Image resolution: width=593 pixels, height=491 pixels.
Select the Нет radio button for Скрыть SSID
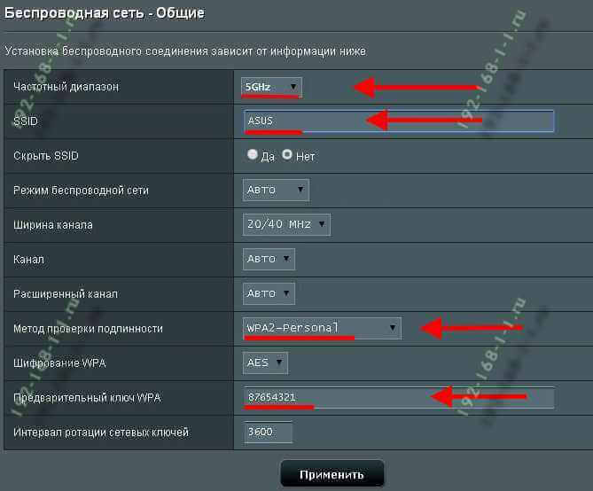tap(287, 154)
